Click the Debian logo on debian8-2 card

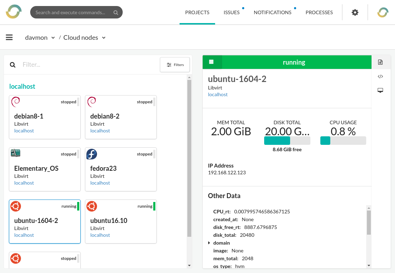pos(92,102)
